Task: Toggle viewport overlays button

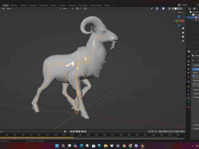Action: 163,9
